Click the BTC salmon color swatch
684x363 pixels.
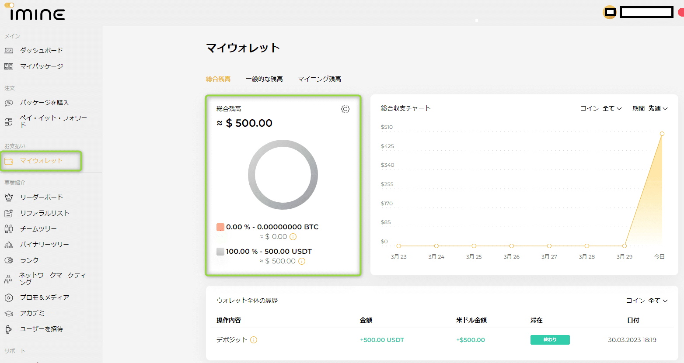[220, 227]
